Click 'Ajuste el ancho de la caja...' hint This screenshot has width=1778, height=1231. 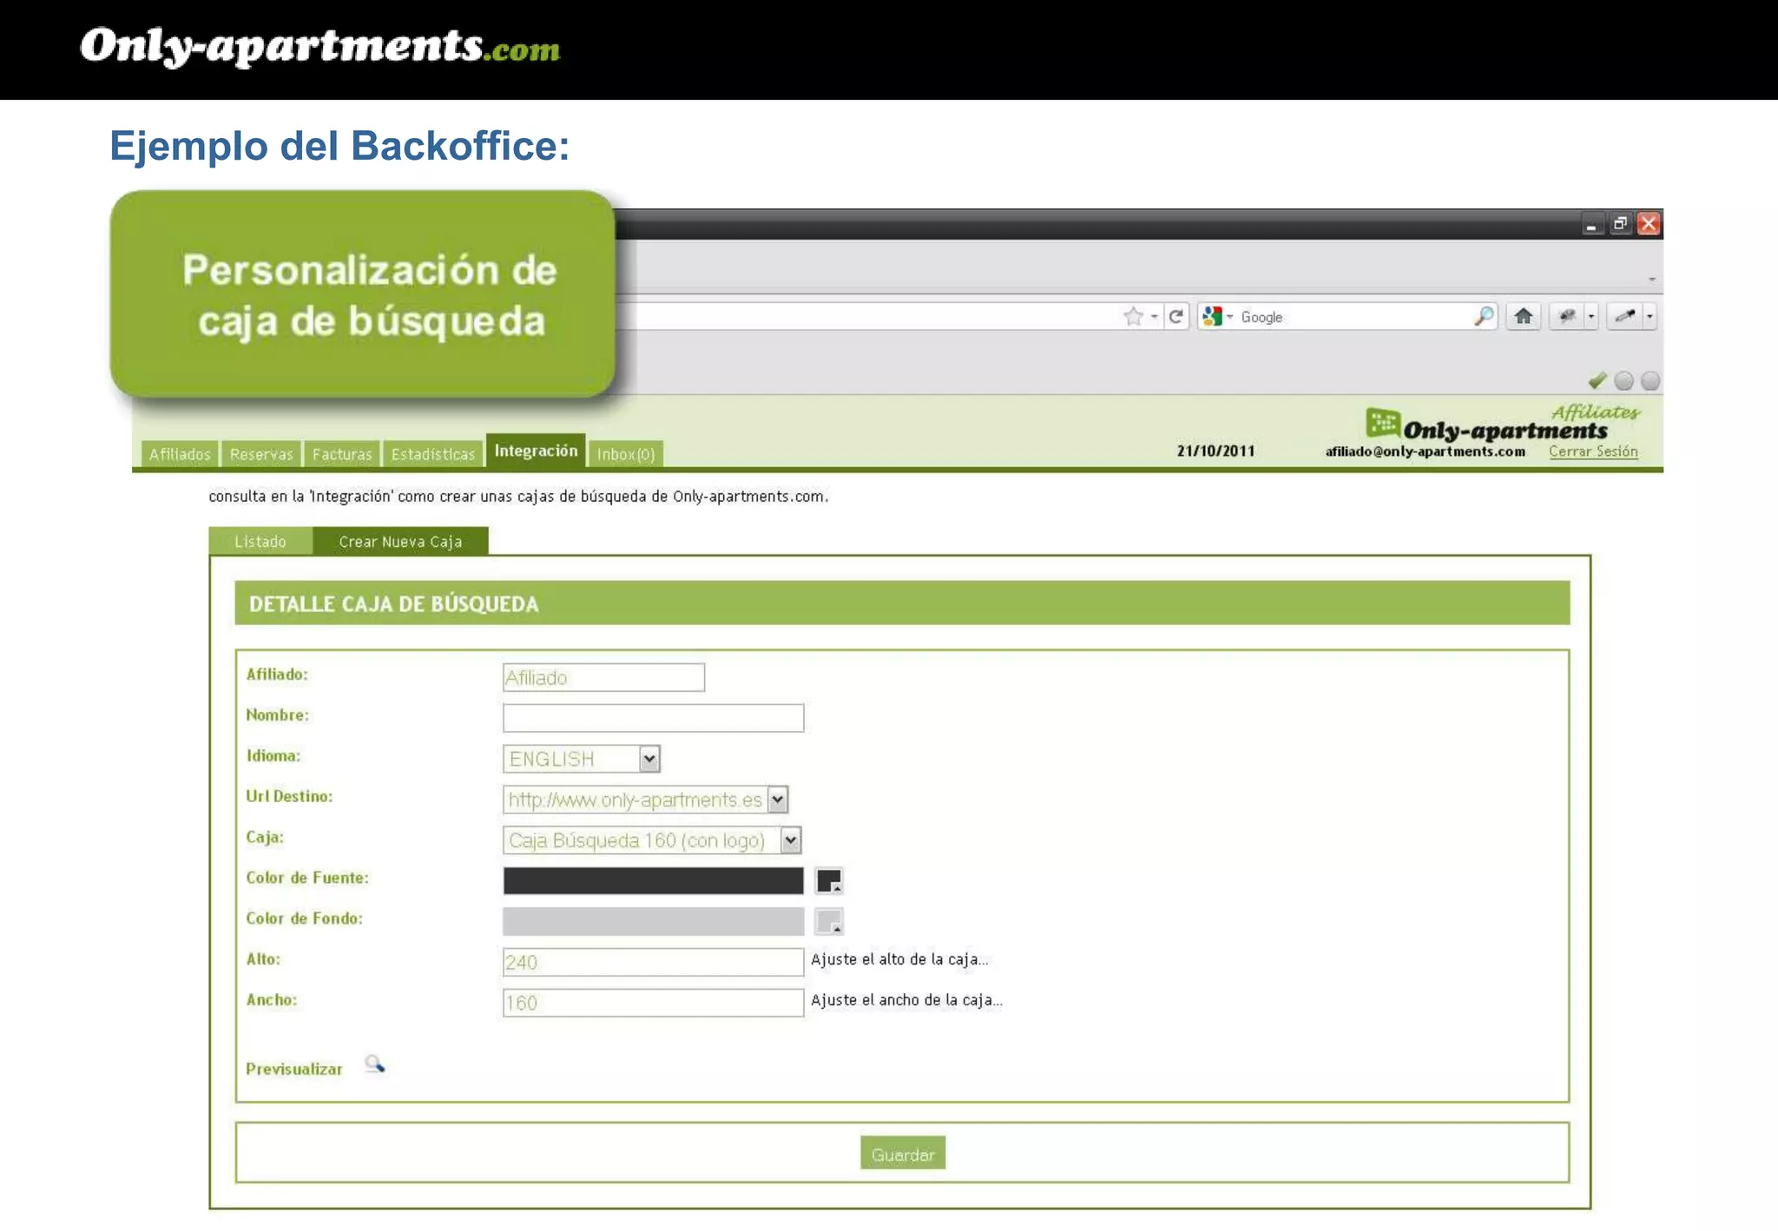906,1000
